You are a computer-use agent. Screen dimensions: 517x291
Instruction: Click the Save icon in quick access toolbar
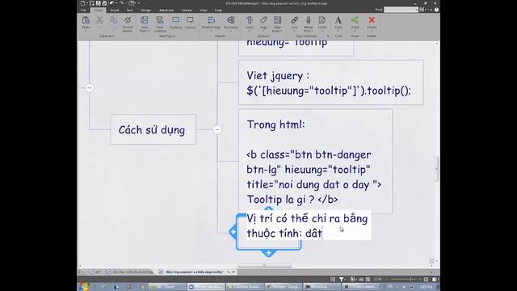point(99,3)
